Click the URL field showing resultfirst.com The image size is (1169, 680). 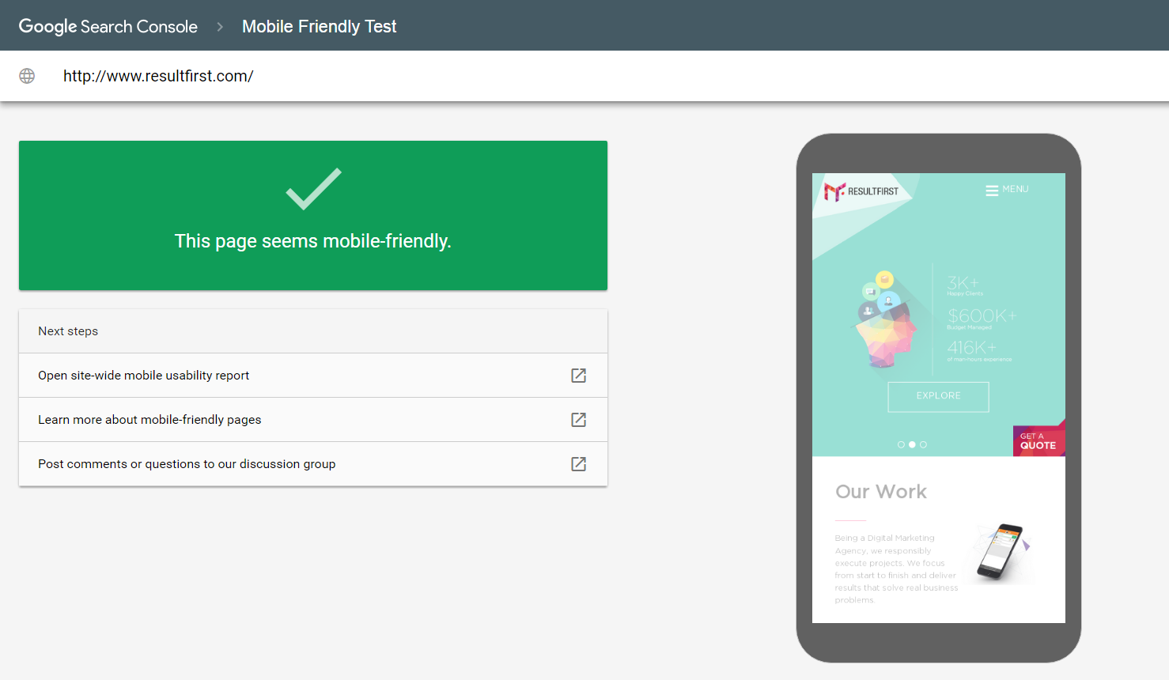point(158,76)
